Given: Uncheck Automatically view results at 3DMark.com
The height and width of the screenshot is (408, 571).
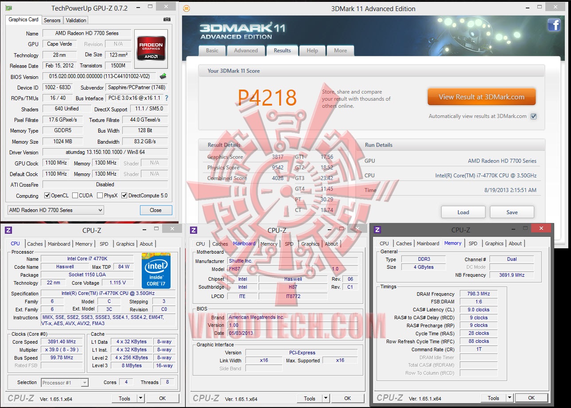Looking at the screenshot, I should click(533, 116).
